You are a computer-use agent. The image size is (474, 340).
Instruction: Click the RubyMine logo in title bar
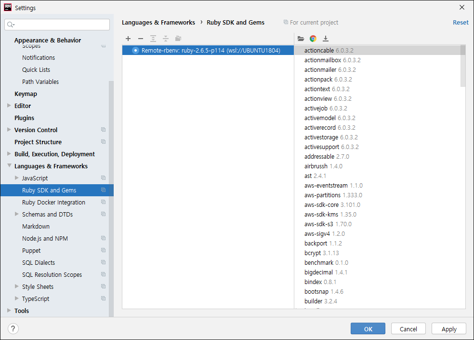(8, 8)
